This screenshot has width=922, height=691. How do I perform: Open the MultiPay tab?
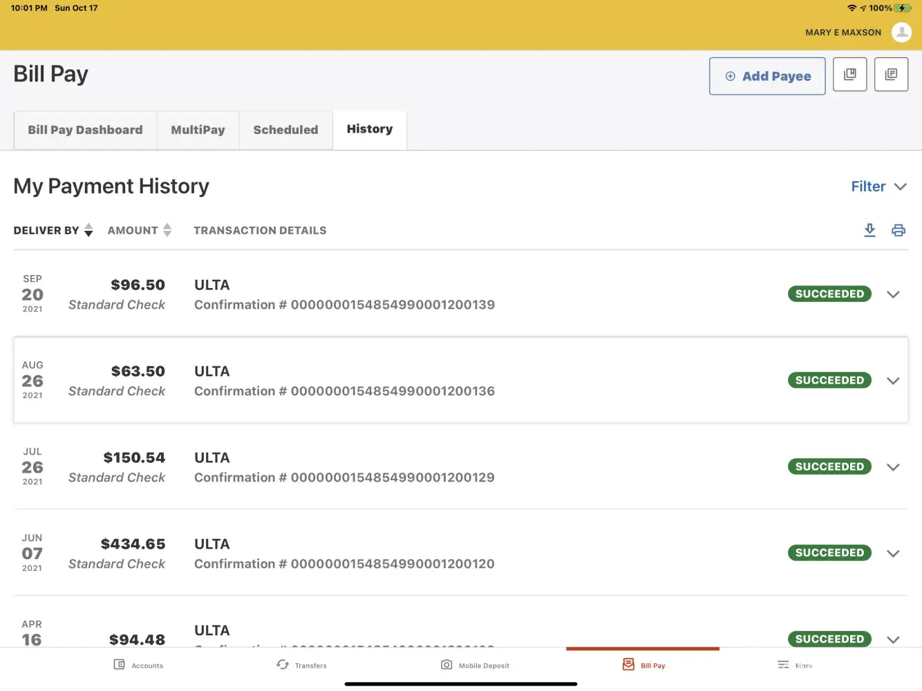point(198,130)
